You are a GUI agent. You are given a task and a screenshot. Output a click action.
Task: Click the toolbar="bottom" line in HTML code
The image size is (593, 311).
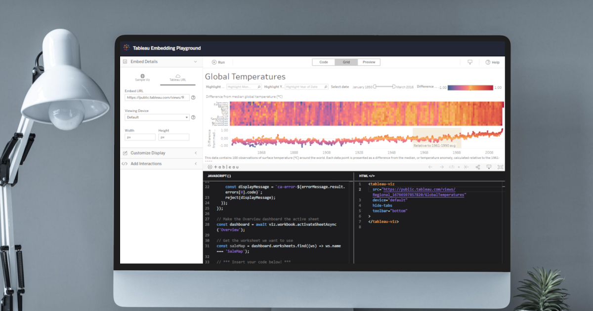[390, 210]
